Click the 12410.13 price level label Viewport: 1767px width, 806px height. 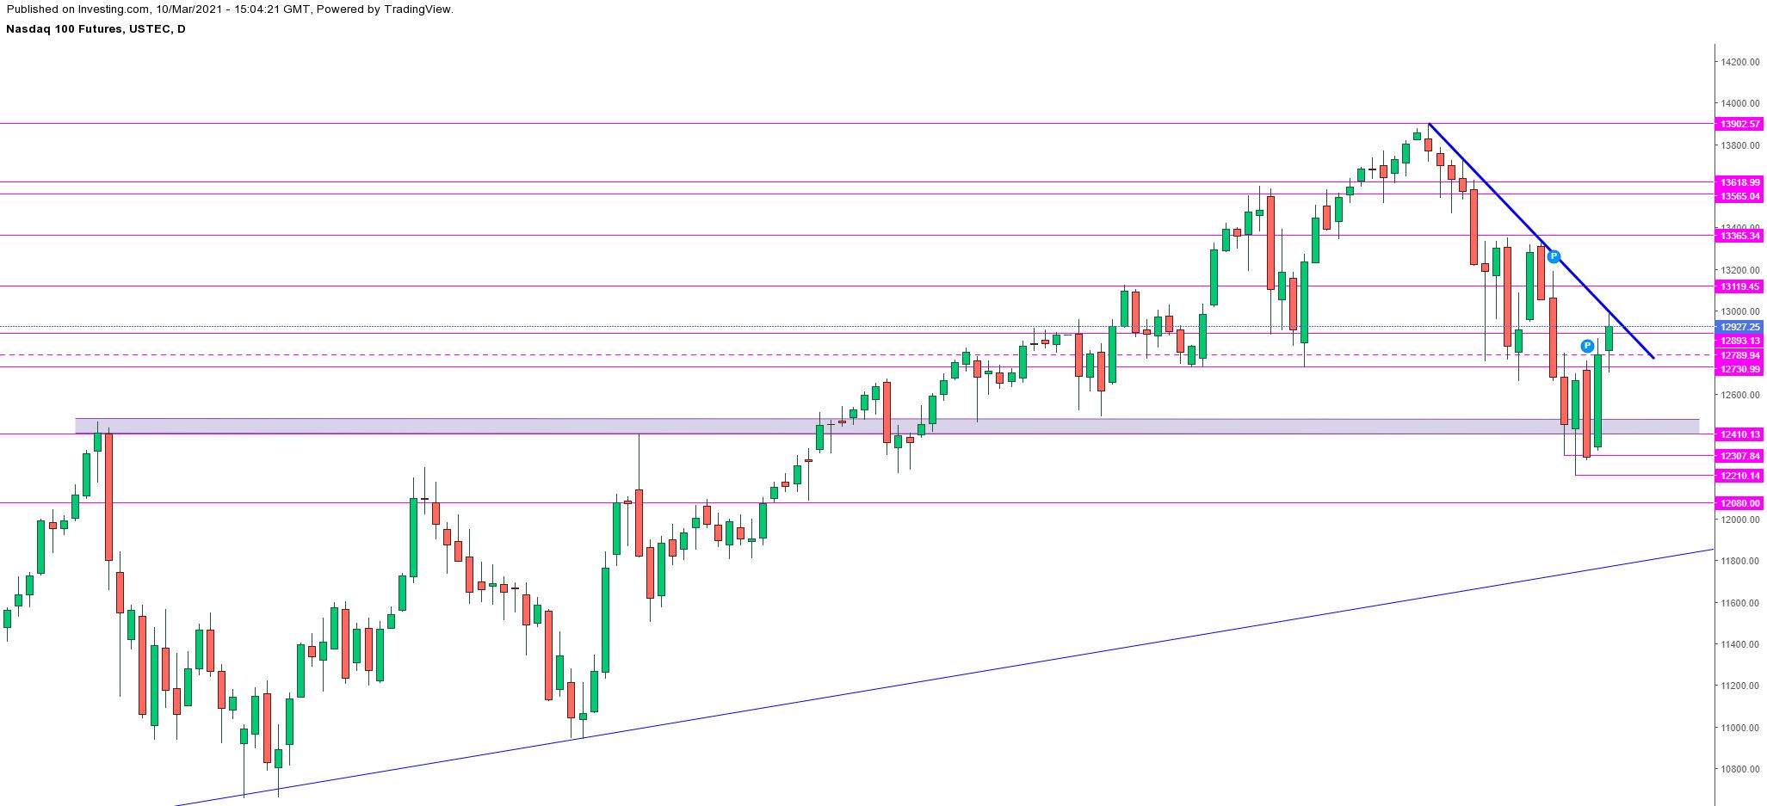pyautogui.click(x=1739, y=434)
